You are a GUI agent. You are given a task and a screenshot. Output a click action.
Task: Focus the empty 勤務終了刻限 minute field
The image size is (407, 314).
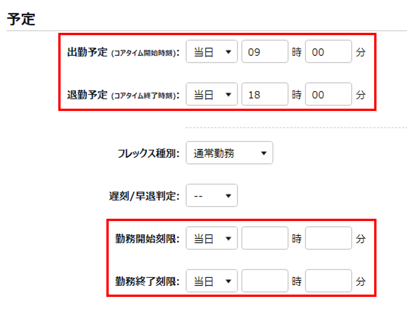click(328, 281)
